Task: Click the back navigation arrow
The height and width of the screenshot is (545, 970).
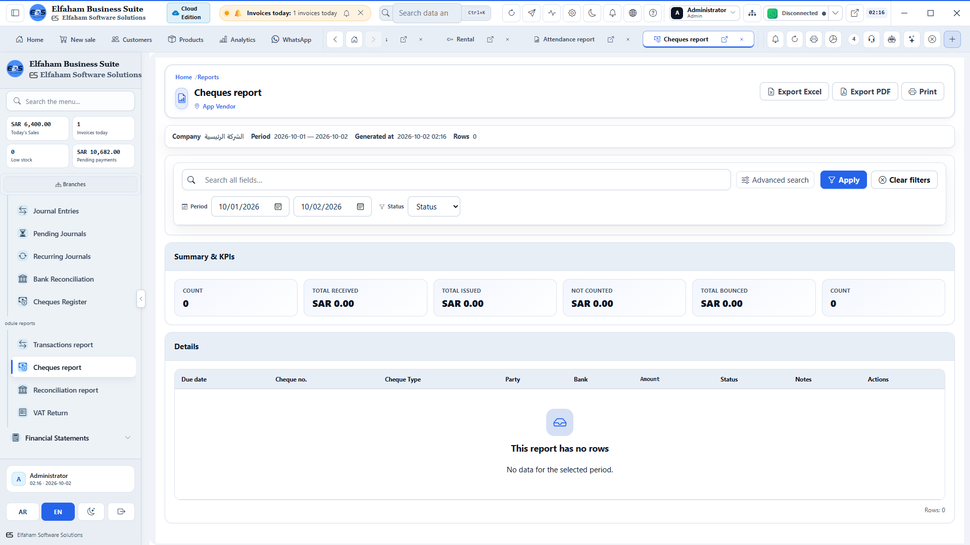Action: tap(335, 39)
